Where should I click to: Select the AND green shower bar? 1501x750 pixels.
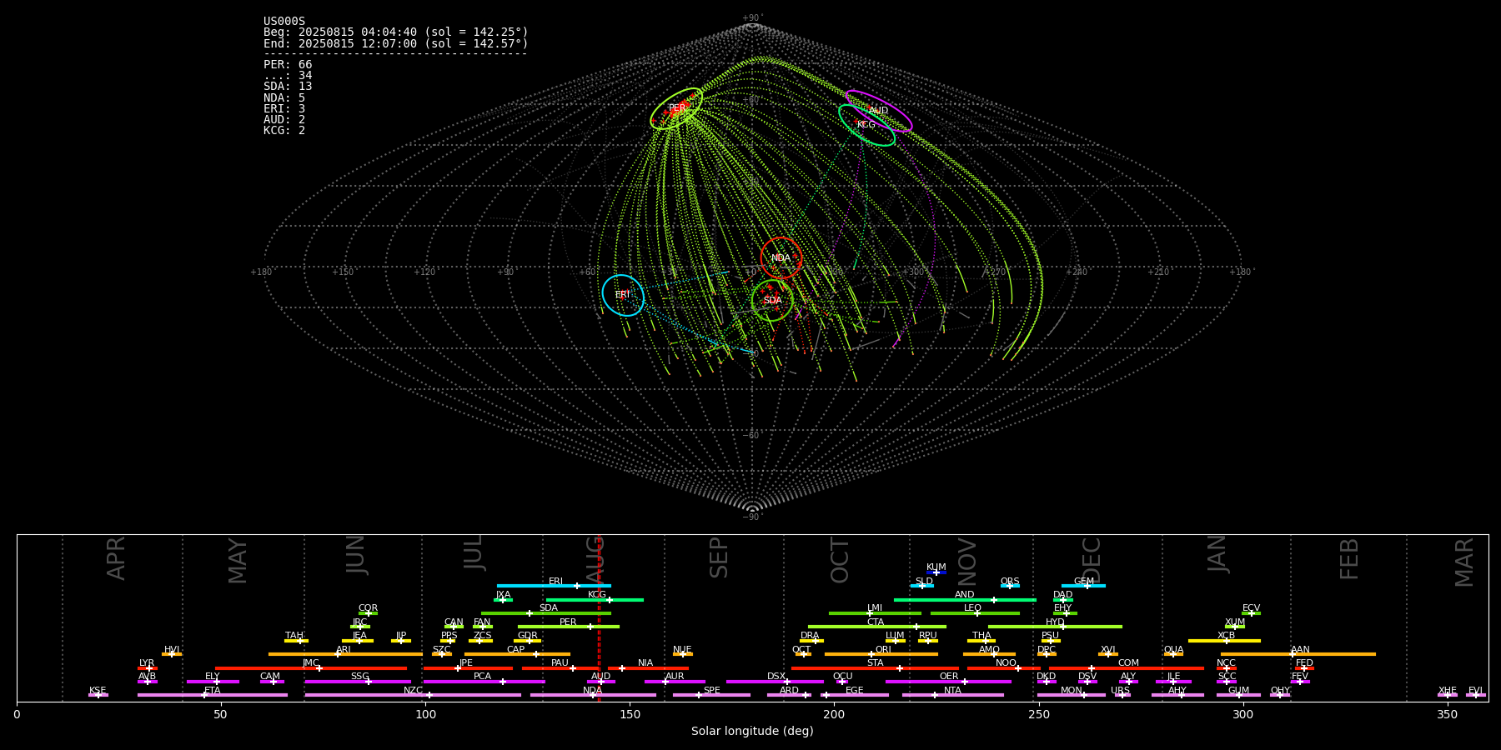click(965, 600)
